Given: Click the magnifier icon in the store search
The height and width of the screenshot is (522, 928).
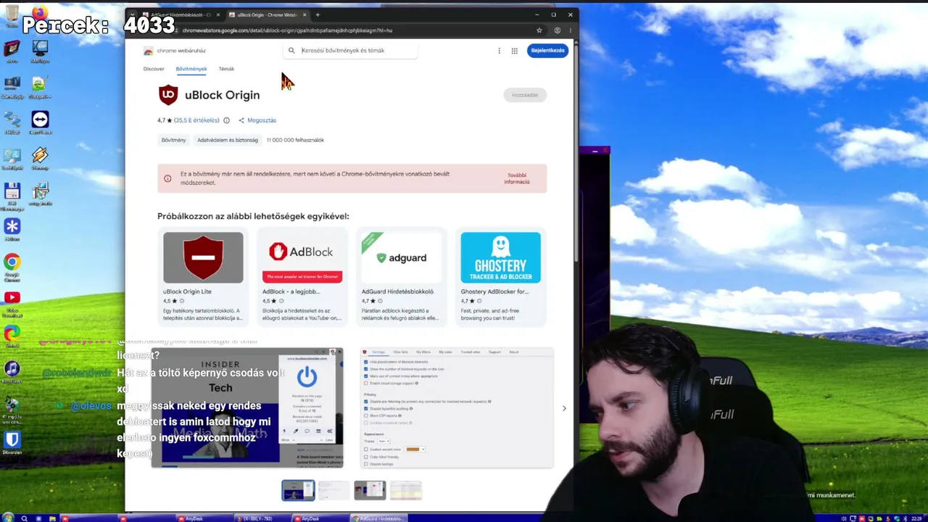Looking at the screenshot, I should [x=291, y=51].
